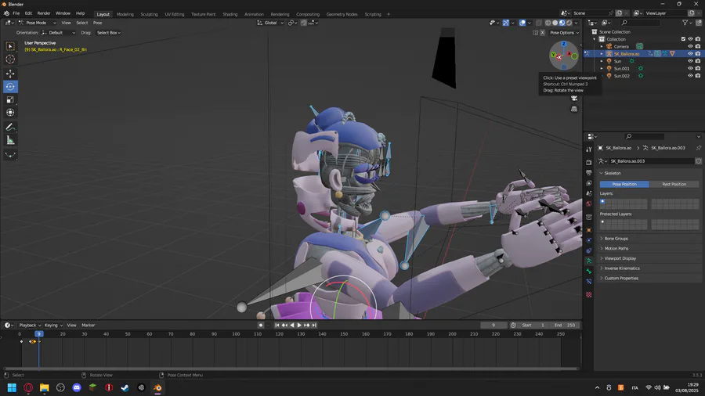
Task: Jump to timeline end frame button
Action: [314, 325]
